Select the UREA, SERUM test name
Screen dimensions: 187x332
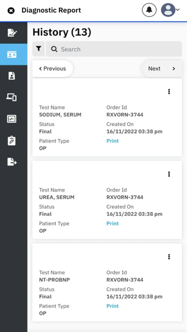pos(57,197)
